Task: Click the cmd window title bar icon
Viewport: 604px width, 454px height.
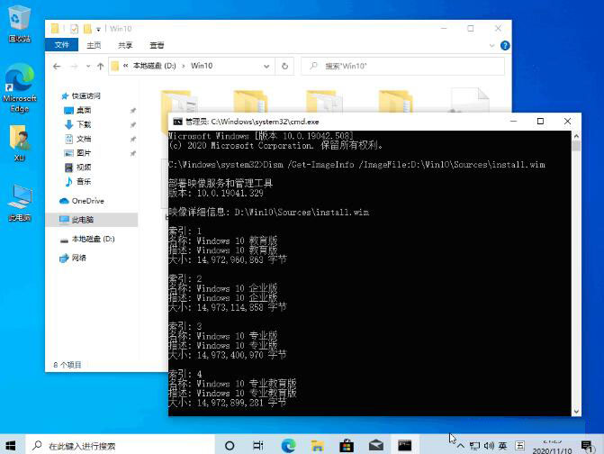Action: (x=177, y=122)
